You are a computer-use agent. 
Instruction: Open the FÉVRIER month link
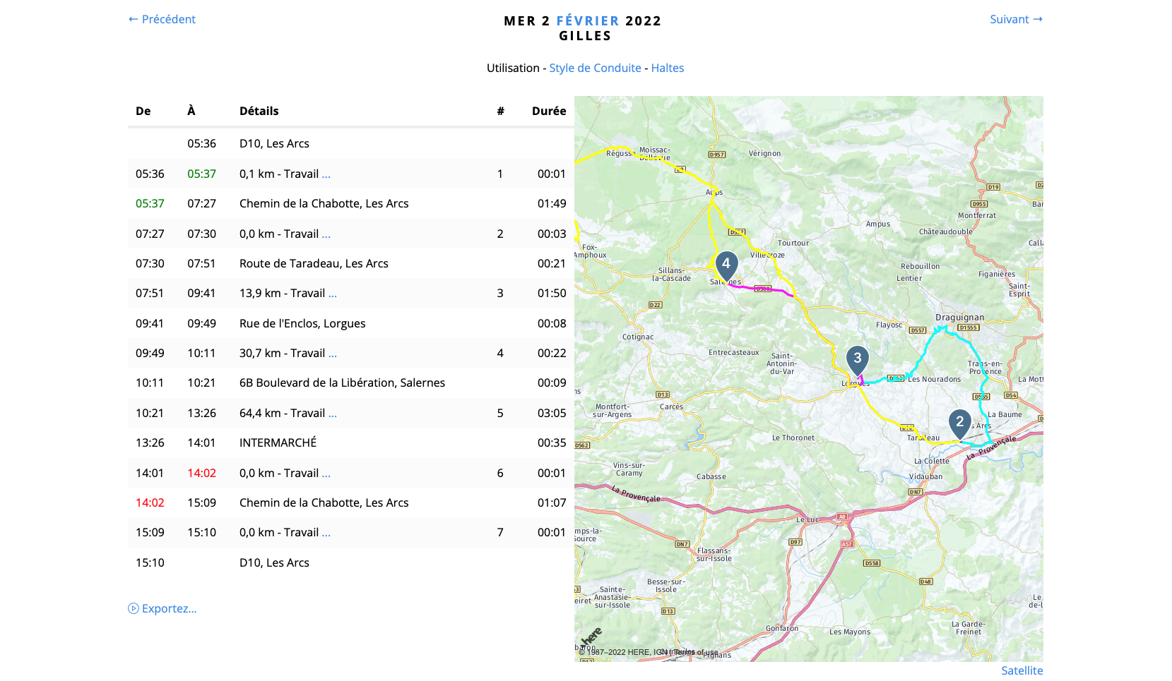click(587, 20)
